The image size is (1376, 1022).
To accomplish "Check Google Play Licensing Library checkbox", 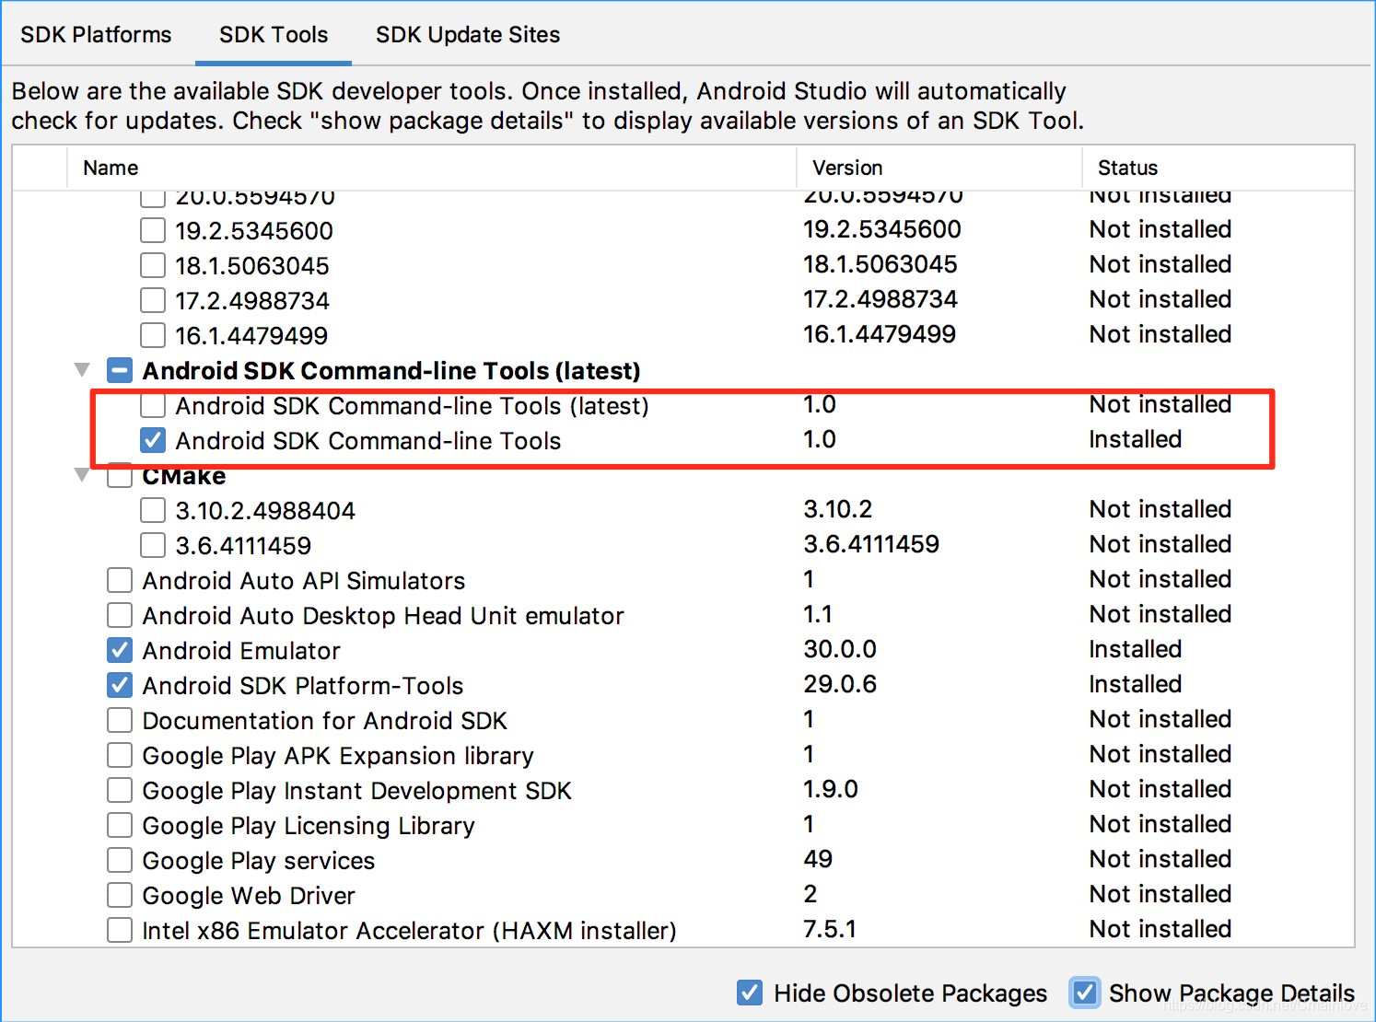I will (x=120, y=825).
